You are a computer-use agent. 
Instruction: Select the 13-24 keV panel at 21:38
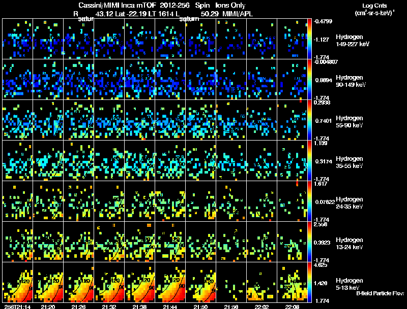pos(139,242)
